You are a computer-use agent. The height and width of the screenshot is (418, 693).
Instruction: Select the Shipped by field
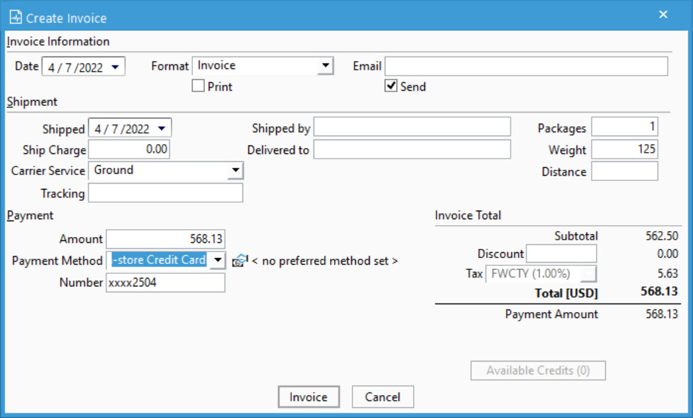click(412, 127)
